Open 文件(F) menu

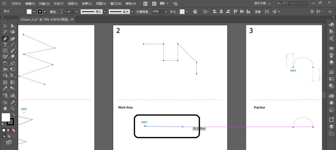pos(16,4)
